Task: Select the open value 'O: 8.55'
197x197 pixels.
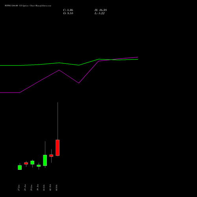Action: pyautogui.click(x=68, y=13)
